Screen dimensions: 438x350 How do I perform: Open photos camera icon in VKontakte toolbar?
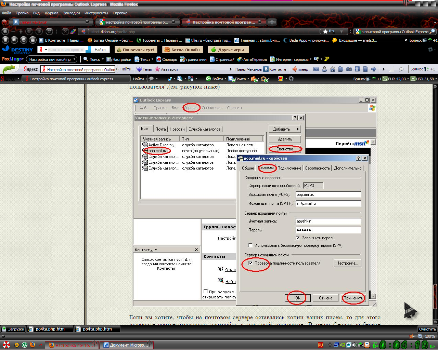click(x=349, y=69)
